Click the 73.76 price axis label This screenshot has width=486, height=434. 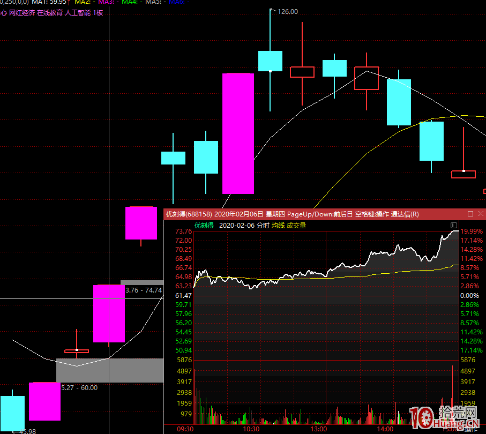(183, 231)
